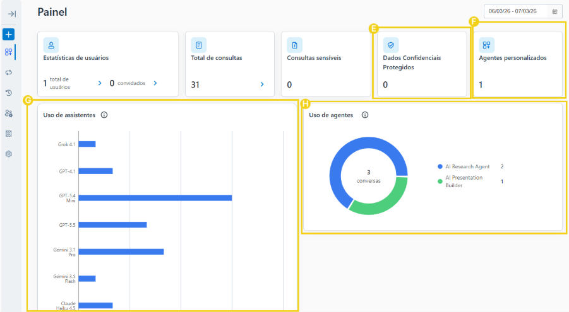Click the Gemini 3.1 Pro axis label

(x=64, y=252)
